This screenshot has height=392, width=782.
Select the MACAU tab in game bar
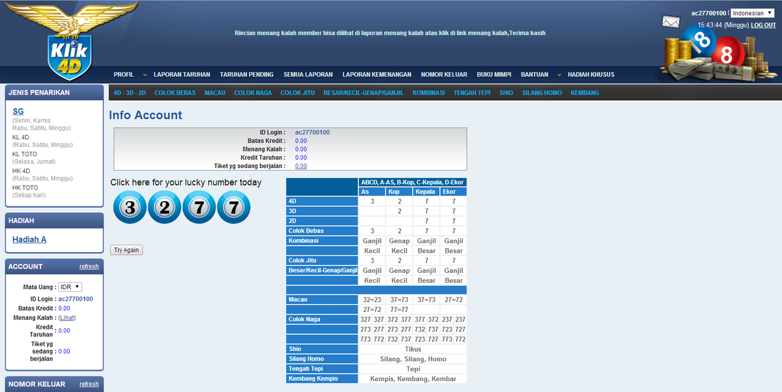point(215,93)
